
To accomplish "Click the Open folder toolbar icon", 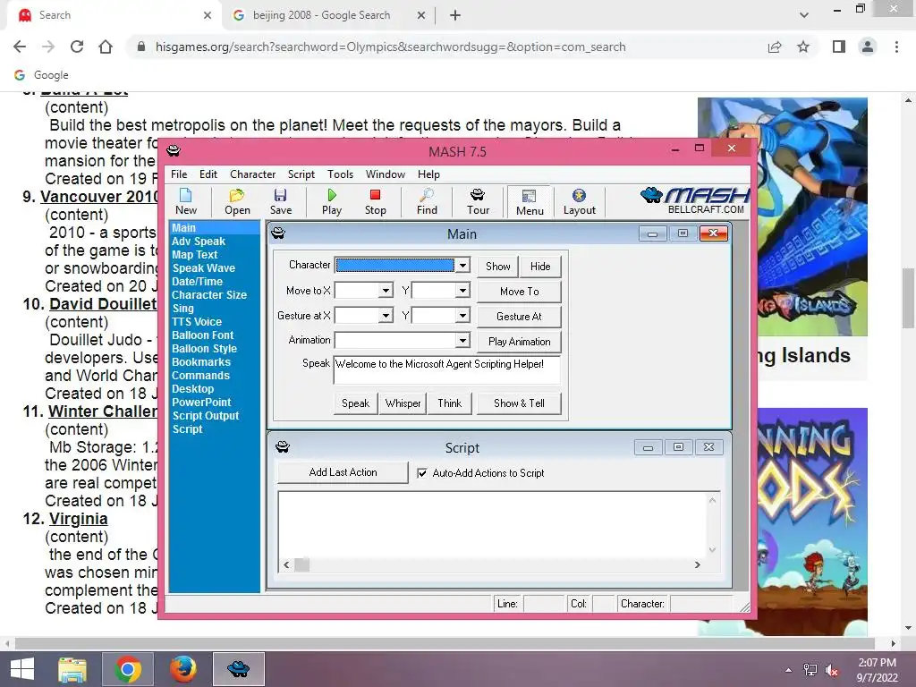I will tap(237, 201).
